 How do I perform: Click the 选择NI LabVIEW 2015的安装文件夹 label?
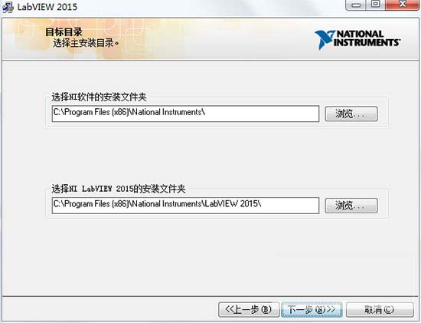[119, 189]
